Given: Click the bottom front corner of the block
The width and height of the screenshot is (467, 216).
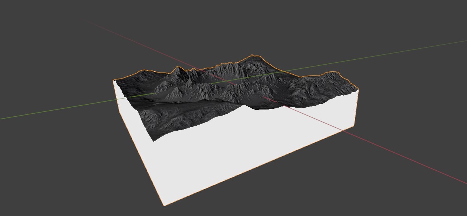Looking at the screenshot, I should (163, 205).
